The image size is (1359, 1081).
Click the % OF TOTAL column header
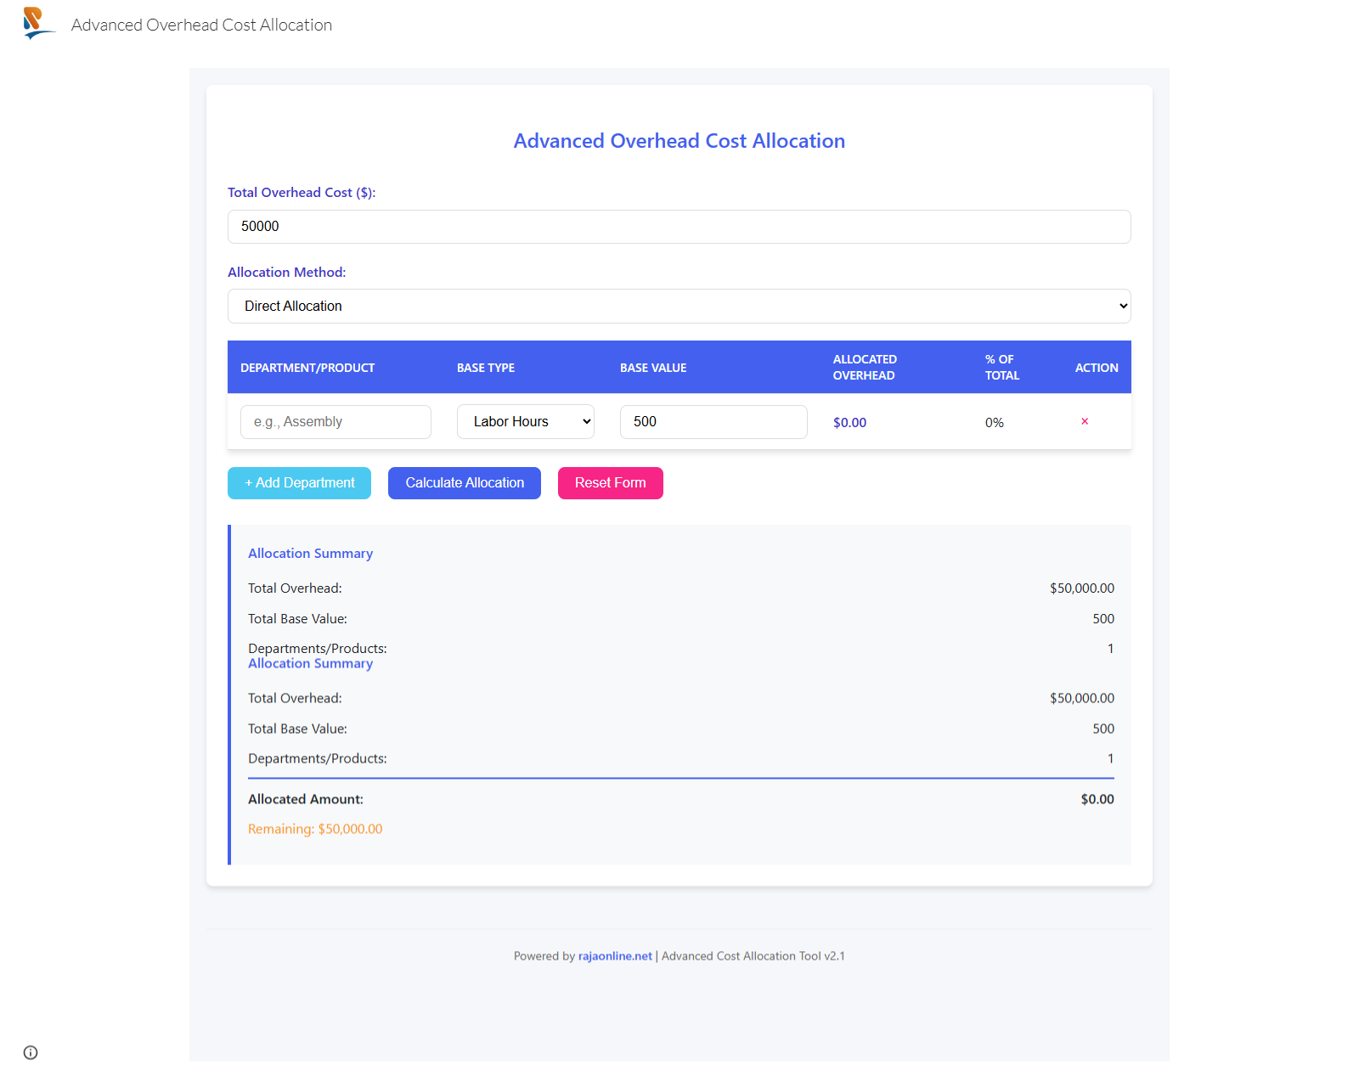1002,368
